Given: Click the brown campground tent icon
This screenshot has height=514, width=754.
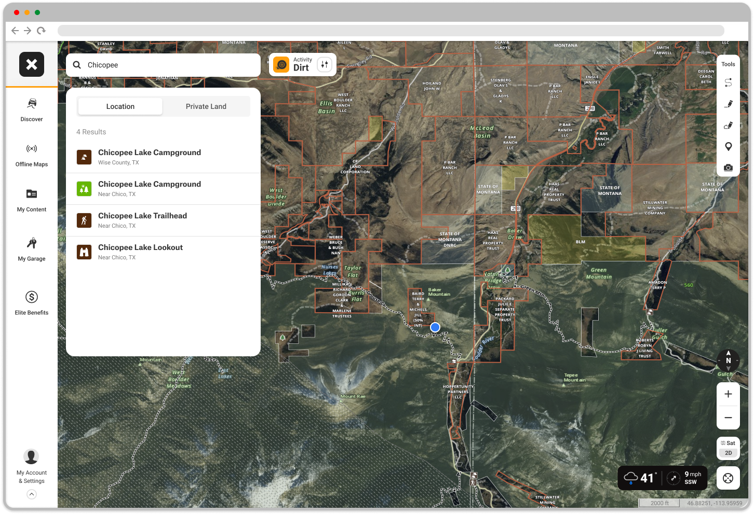Looking at the screenshot, I should pyautogui.click(x=84, y=157).
